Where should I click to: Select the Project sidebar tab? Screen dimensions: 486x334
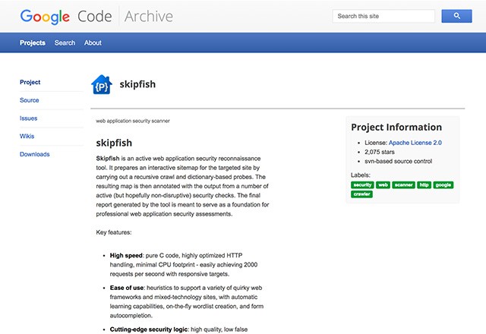pos(30,82)
